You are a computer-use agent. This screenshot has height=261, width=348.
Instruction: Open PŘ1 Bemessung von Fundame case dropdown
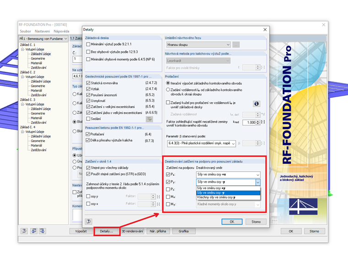click(43, 39)
